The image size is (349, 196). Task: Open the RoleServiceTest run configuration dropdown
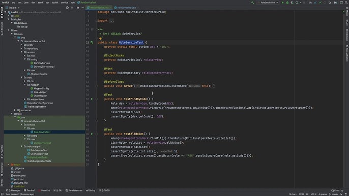point(268,3)
